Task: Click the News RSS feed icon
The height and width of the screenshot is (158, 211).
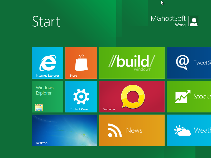Action: 114,130
